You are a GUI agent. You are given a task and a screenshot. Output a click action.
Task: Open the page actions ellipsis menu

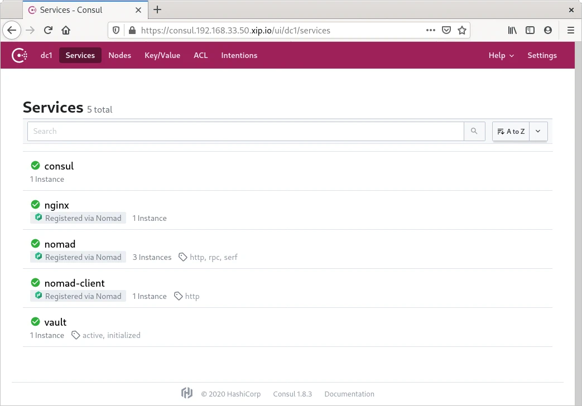[x=430, y=31]
